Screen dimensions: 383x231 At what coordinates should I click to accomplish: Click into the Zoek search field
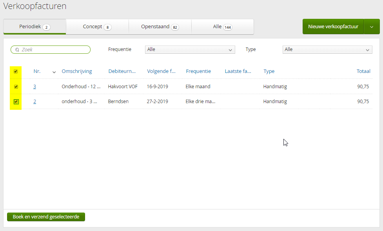51,50
